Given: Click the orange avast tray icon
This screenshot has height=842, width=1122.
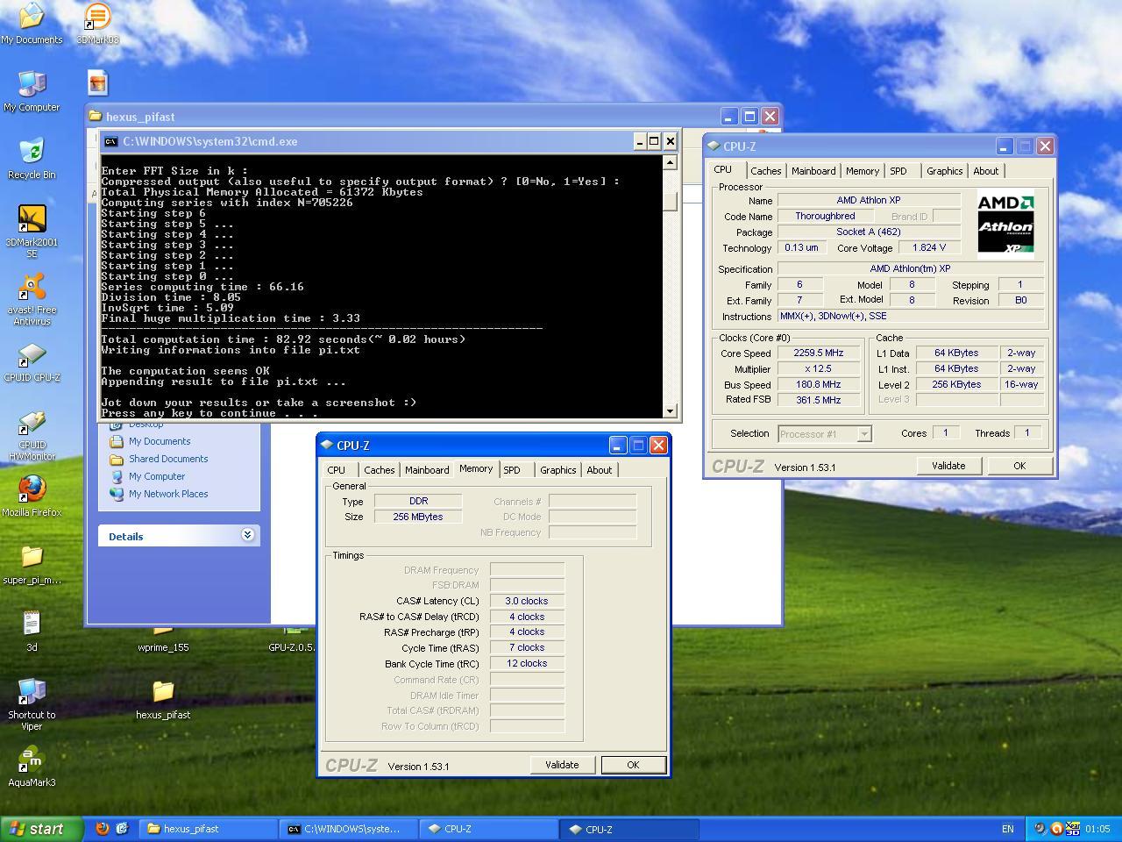Looking at the screenshot, I should tap(1056, 828).
